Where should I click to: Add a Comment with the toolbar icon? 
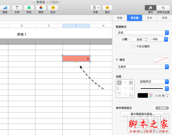pos(53,8)
